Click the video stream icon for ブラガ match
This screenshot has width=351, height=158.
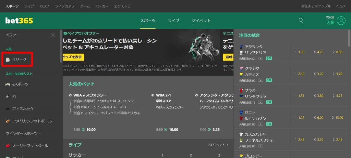261,102
